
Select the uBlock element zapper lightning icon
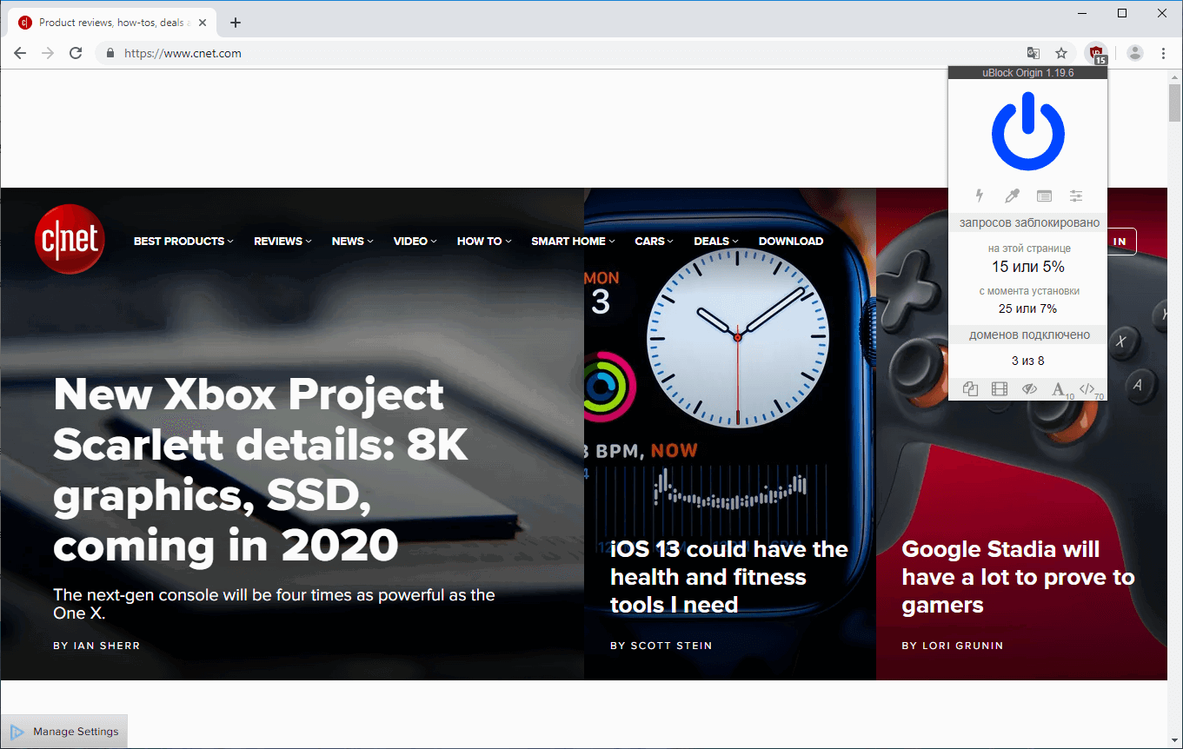980,196
